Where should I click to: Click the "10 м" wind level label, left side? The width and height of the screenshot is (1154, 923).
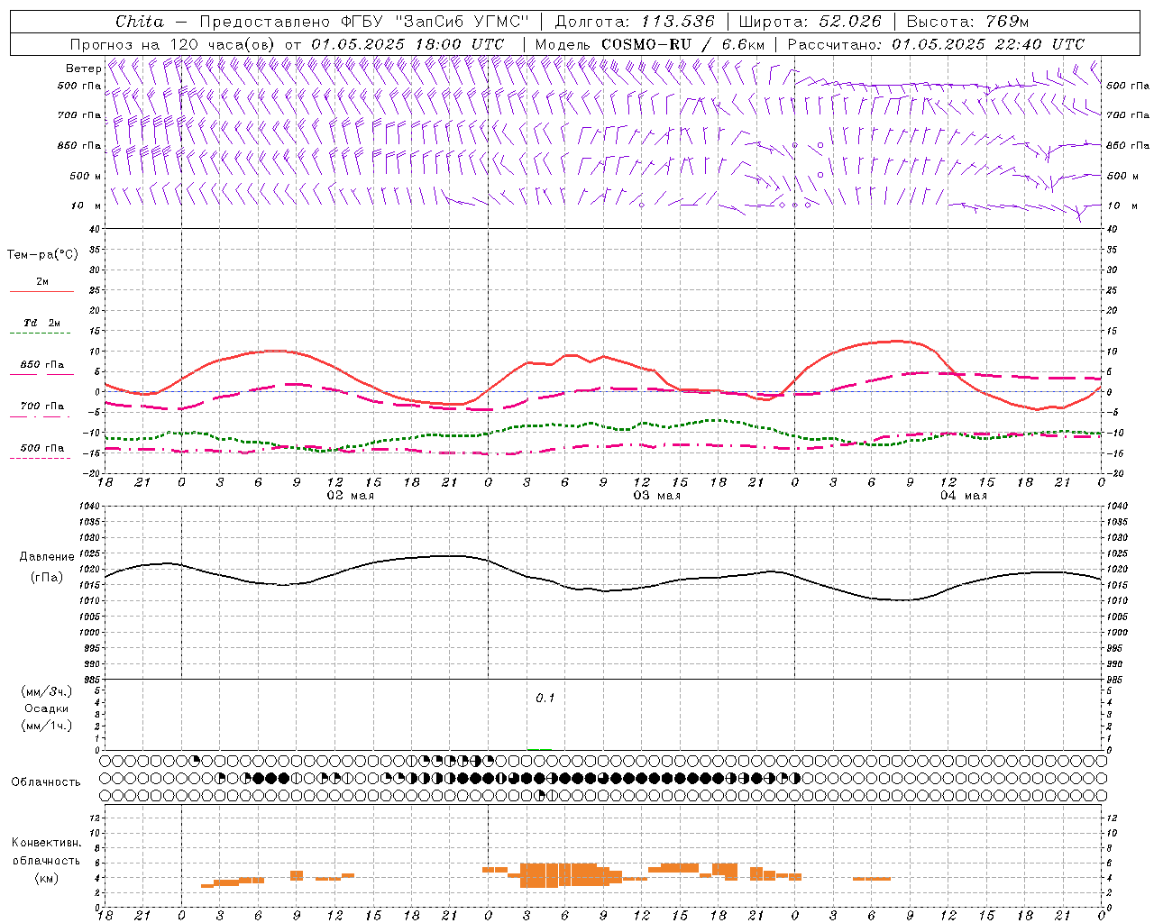[x=87, y=206]
